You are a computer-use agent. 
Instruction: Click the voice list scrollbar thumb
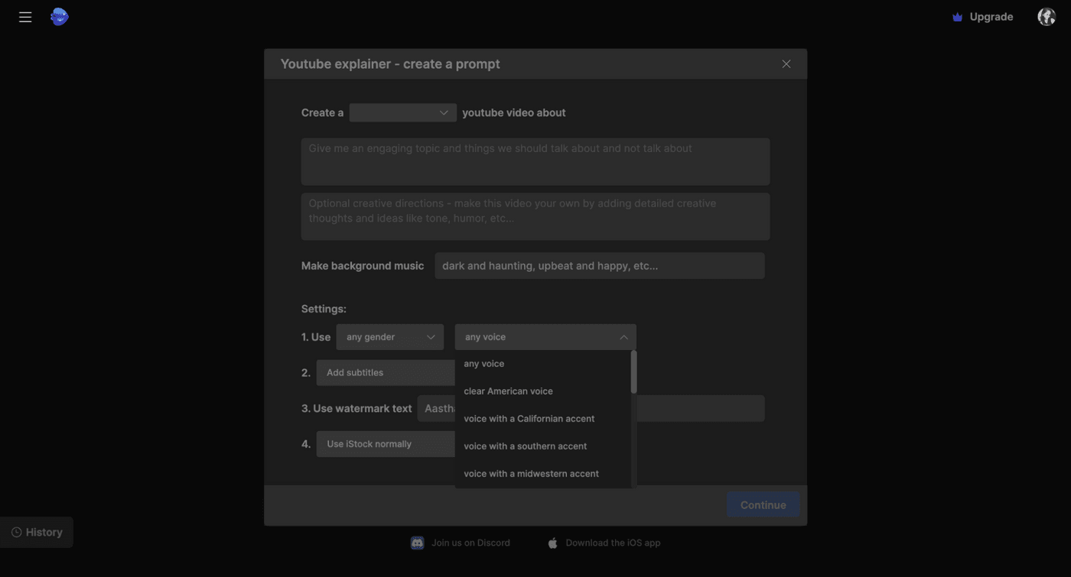pos(633,372)
